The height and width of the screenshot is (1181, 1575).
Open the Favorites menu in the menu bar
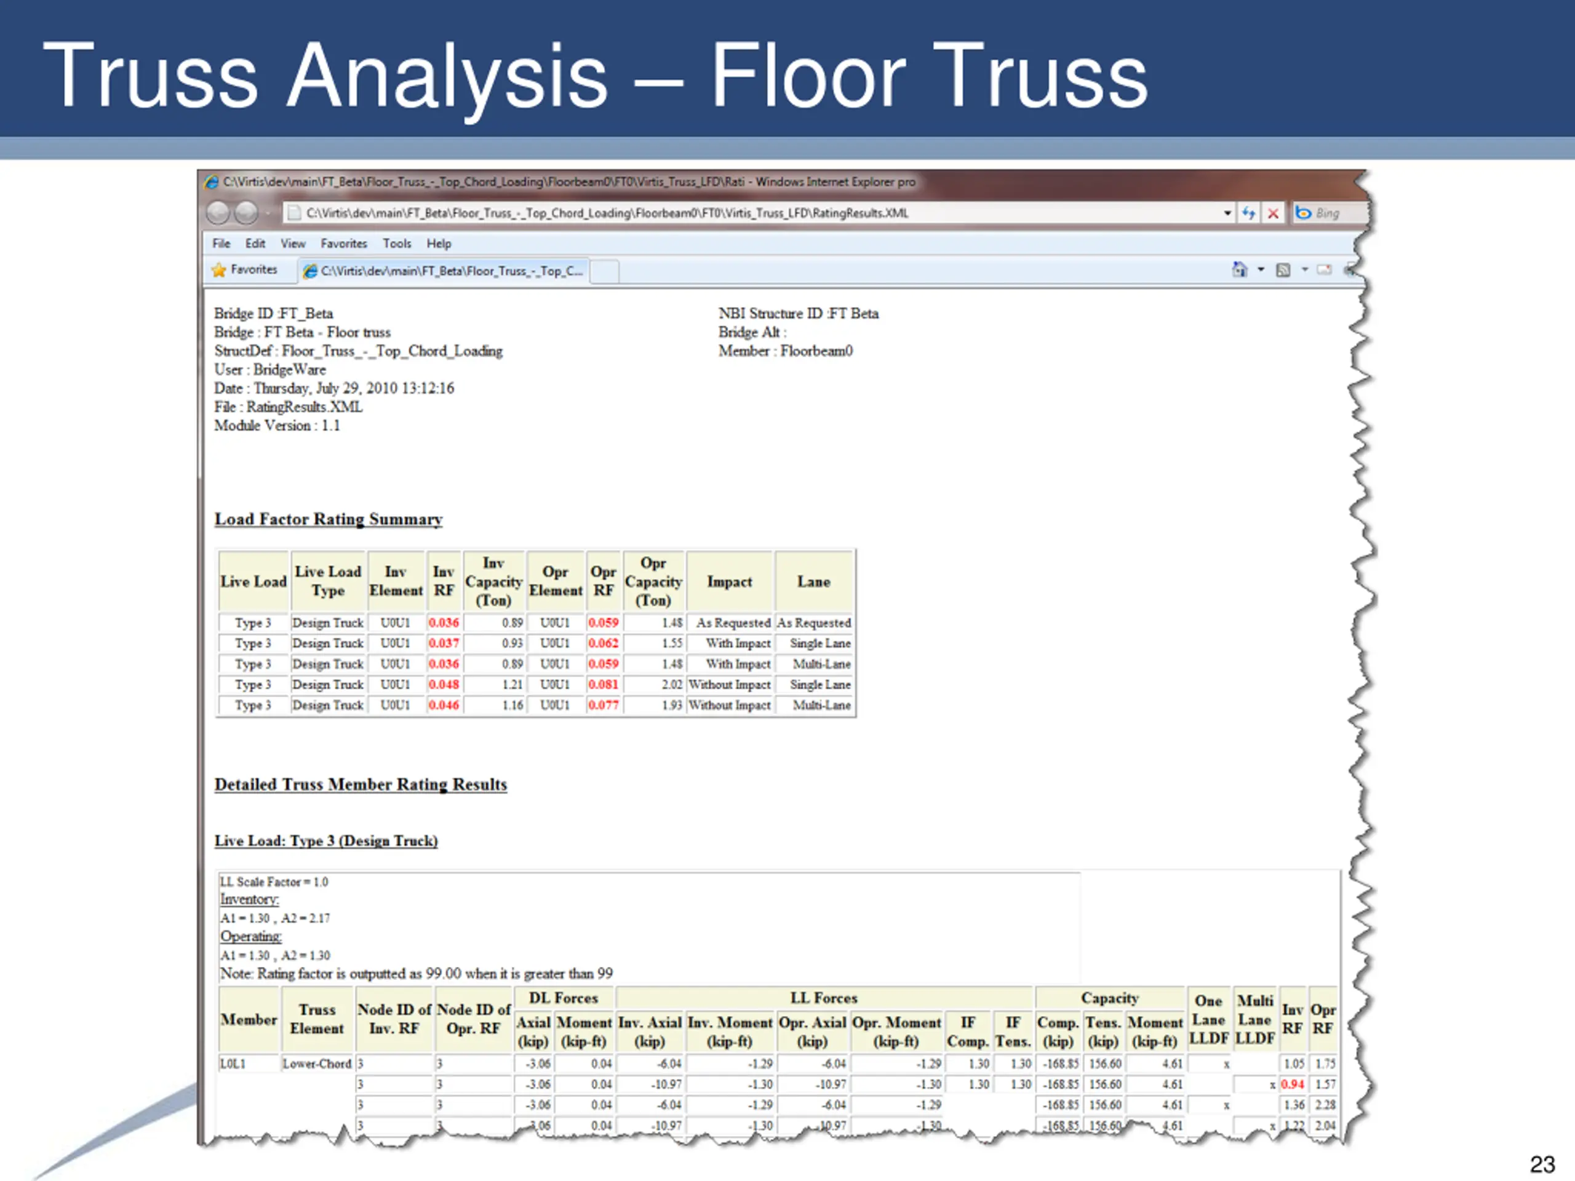[x=344, y=244]
